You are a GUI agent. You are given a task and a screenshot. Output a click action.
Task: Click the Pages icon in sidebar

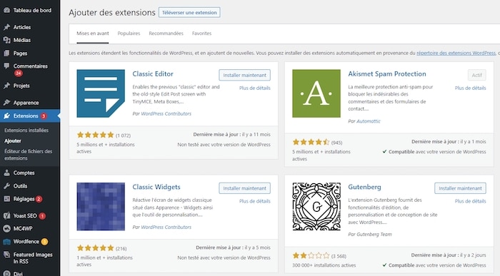coord(6,53)
